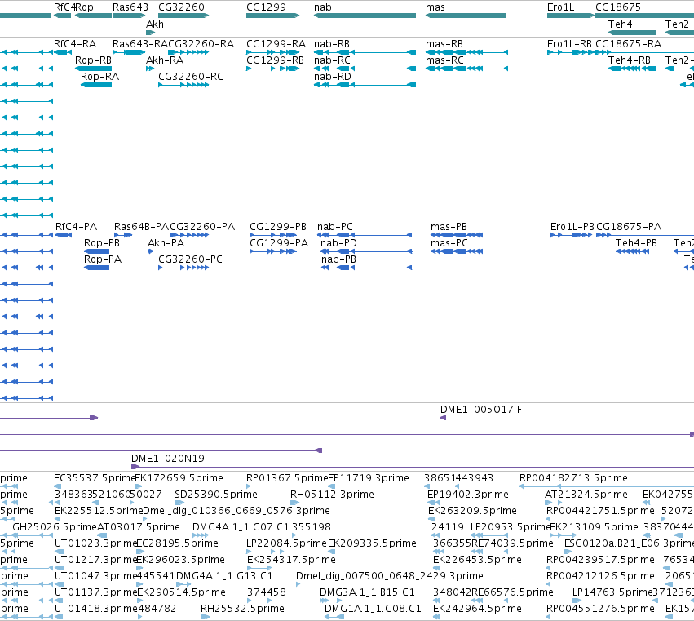
Task: Open EST Dmel_dig_007500_0648_2429.3prime
Action: (390, 576)
